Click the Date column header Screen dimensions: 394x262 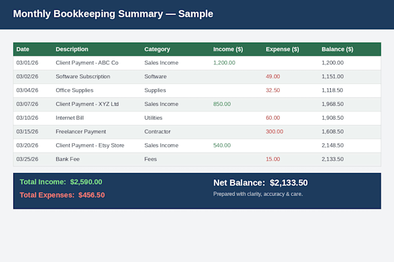tap(23, 49)
